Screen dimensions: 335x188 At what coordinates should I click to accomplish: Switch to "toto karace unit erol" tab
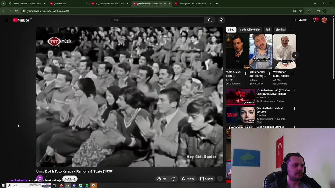point(109,4)
